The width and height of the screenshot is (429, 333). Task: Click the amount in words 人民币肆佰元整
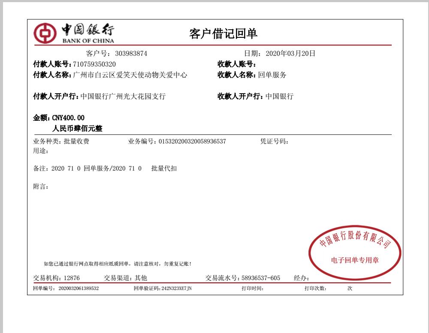pyautogui.click(x=77, y=128)
